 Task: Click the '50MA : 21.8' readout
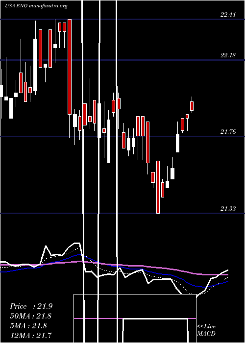pos(31,316)
